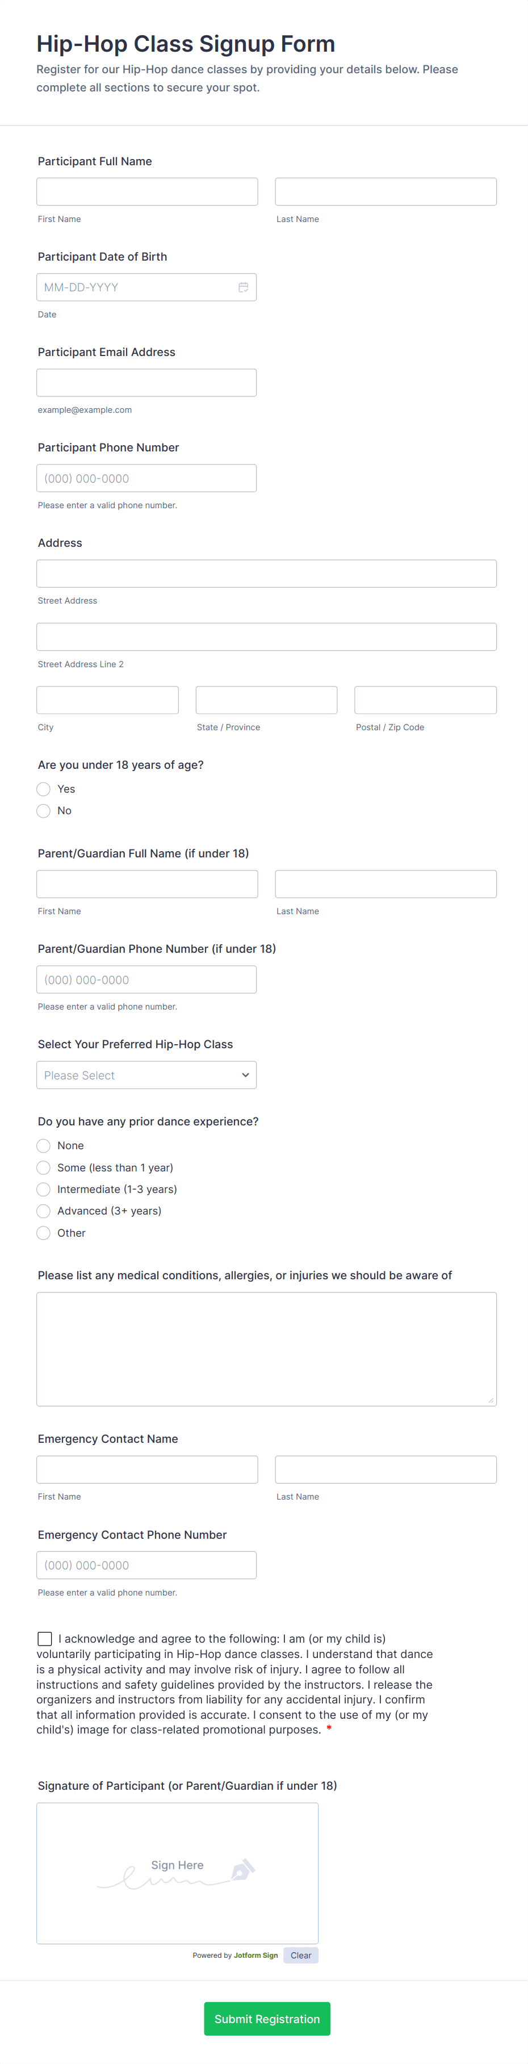
Task: Clear the signature field
Action: [300, 1955]
